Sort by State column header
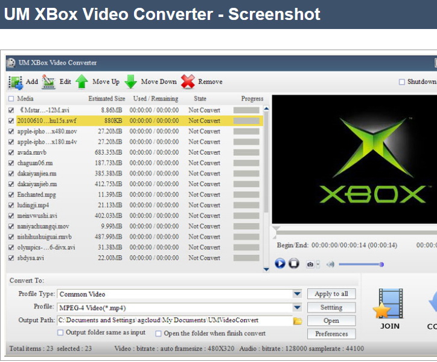 pos(200,99)
